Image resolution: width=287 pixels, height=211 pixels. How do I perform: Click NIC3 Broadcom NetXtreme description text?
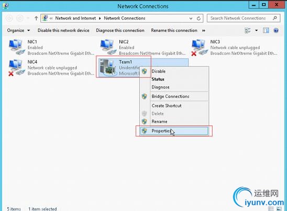click(244, 53)
